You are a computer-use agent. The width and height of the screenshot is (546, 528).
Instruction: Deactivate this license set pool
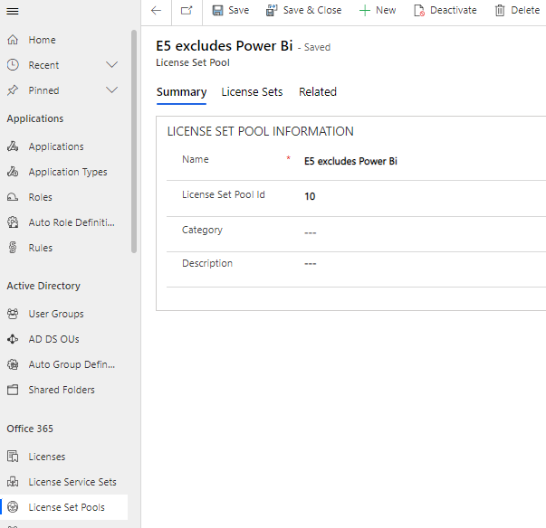click(x=445, y=10)
